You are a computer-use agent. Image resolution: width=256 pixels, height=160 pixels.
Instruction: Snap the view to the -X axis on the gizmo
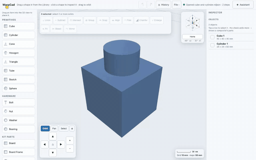point(188,21)
